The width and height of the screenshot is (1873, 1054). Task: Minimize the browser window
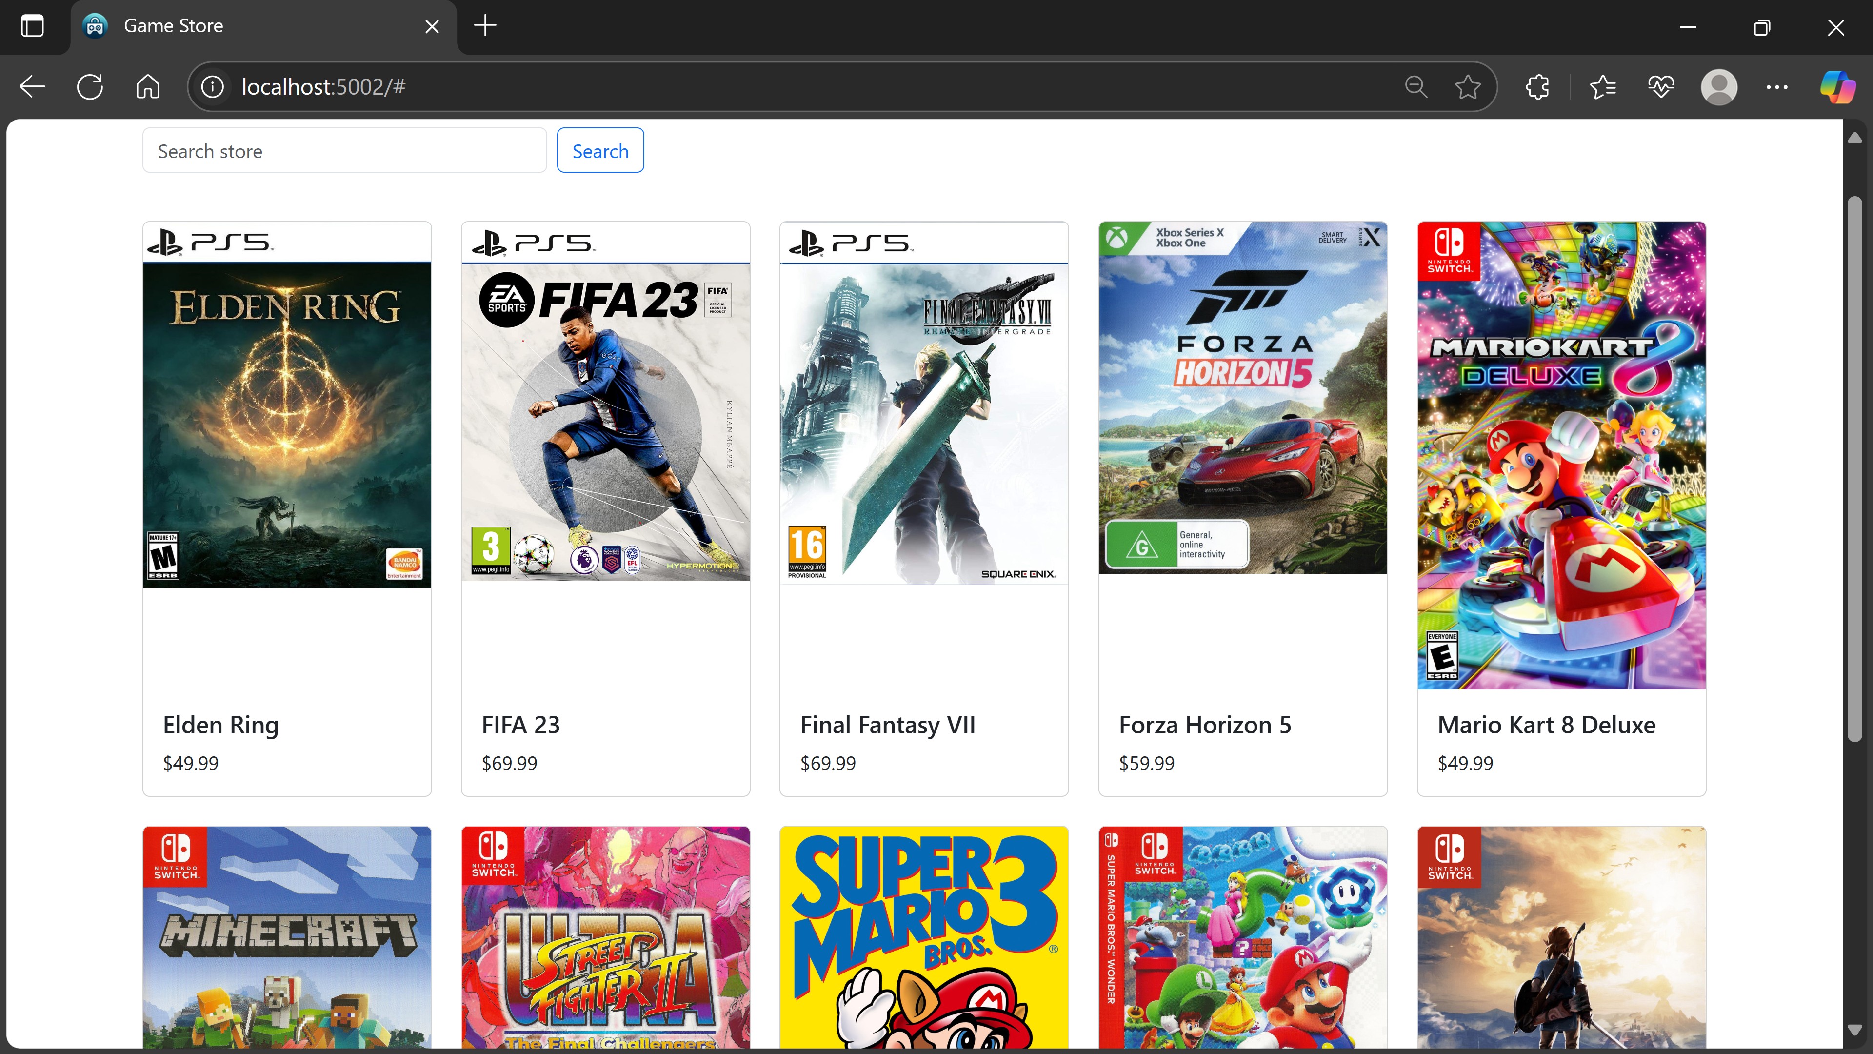click(x=1688, y=27)
